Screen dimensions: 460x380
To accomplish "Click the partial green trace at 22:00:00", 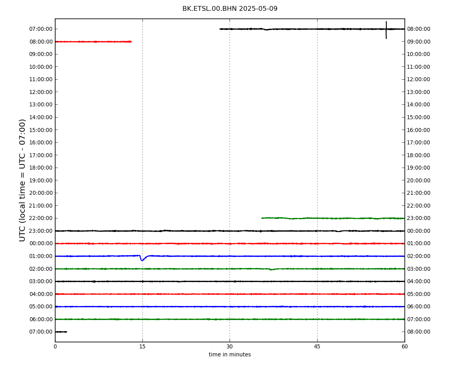I will coord(333,218).
